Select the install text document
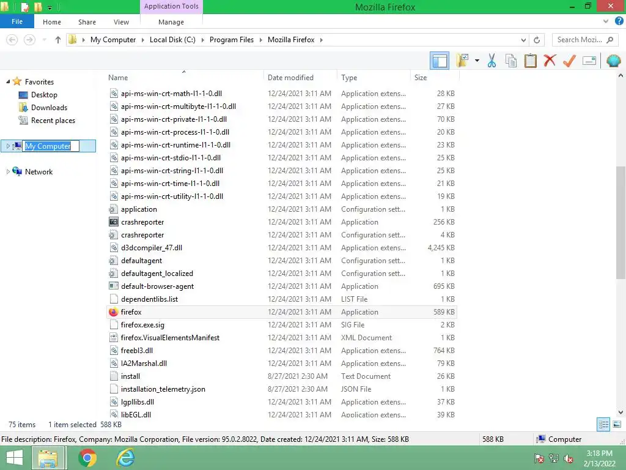The width and height of the screenshot is (626, 470). tap(281, 376)
